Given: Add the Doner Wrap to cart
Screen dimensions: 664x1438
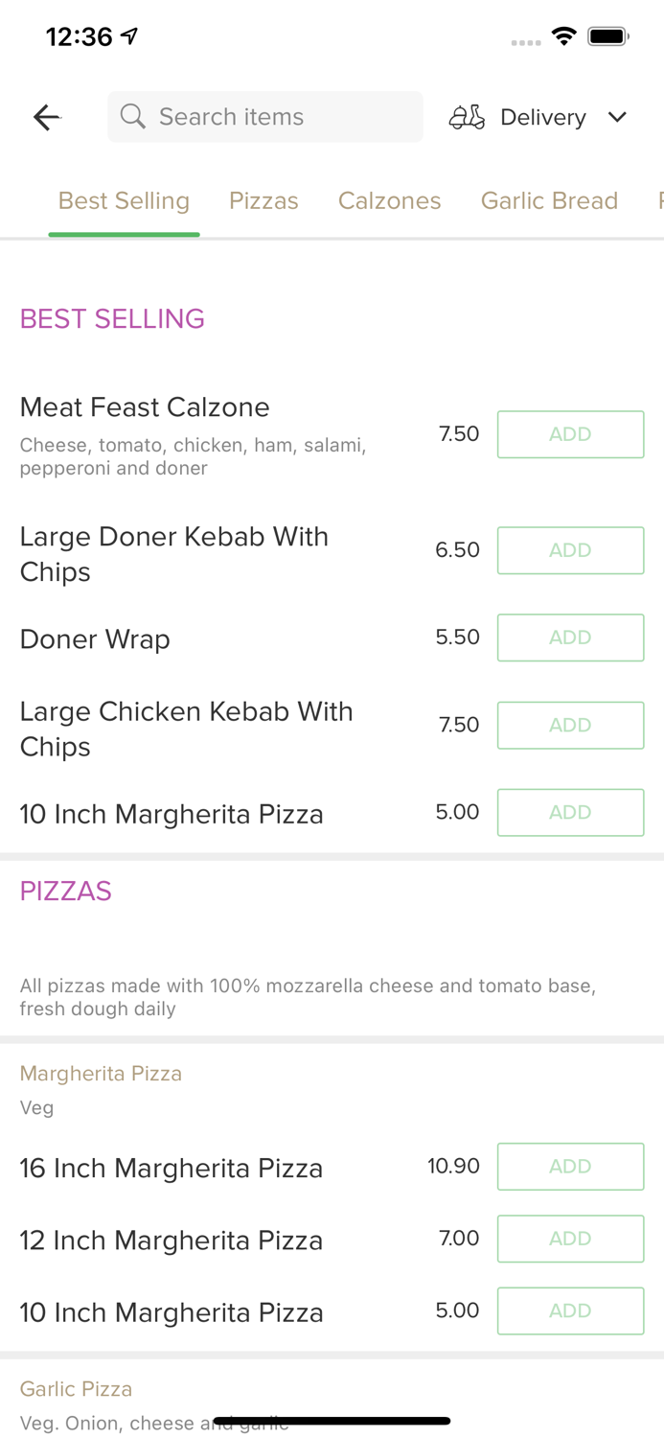Looking at the screenshot, I should point(570,638).
